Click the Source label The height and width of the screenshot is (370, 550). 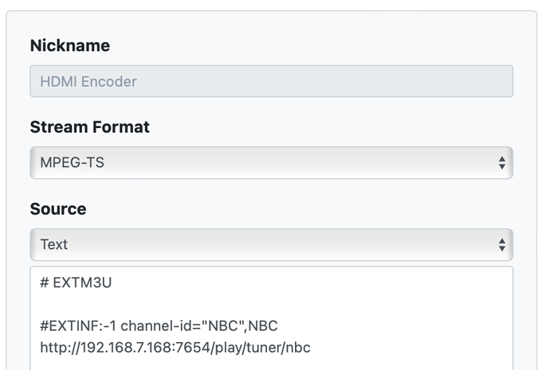tap(58, 209)
